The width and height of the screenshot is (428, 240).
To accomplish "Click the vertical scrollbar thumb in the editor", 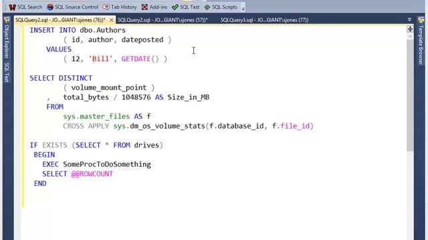I will tap(410, 95).
